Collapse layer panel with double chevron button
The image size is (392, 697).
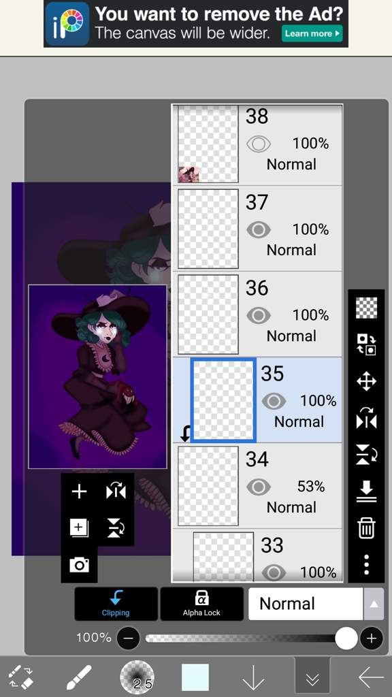coord(312,677)
